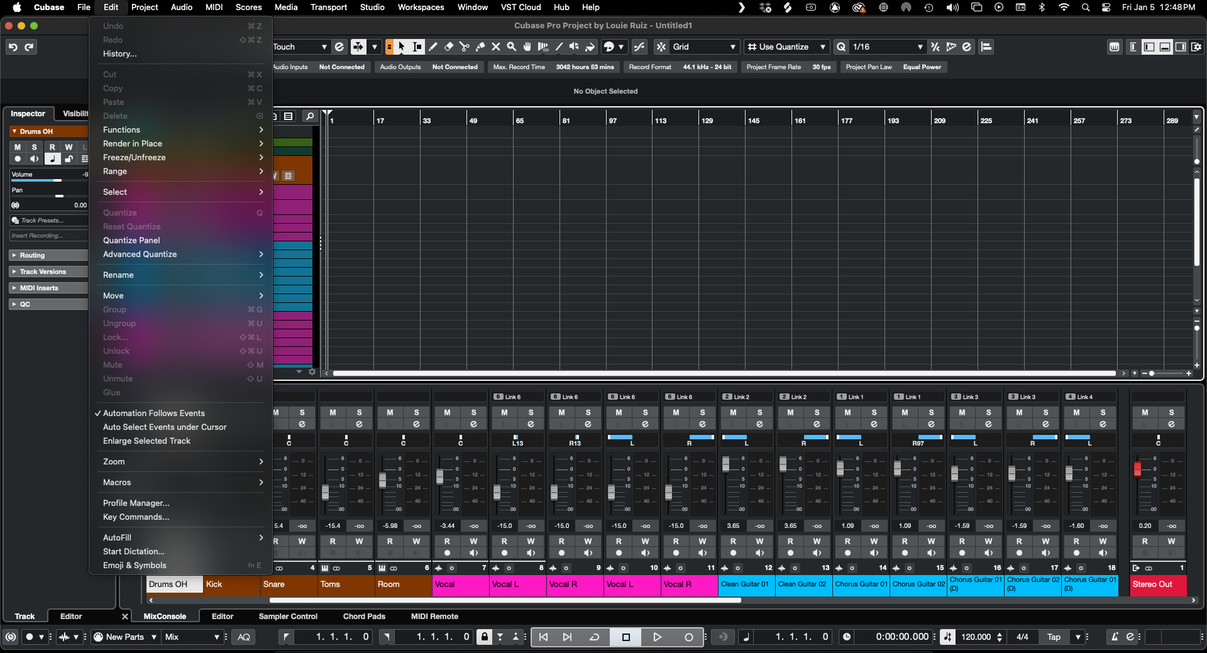The height and width of the screenshot is (653, 1207).
Task: Click Go to Previous Marker transport button
Action: (544, 637)
